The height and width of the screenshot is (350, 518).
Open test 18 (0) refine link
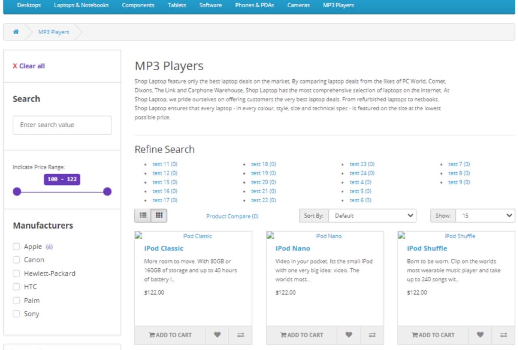264,164
